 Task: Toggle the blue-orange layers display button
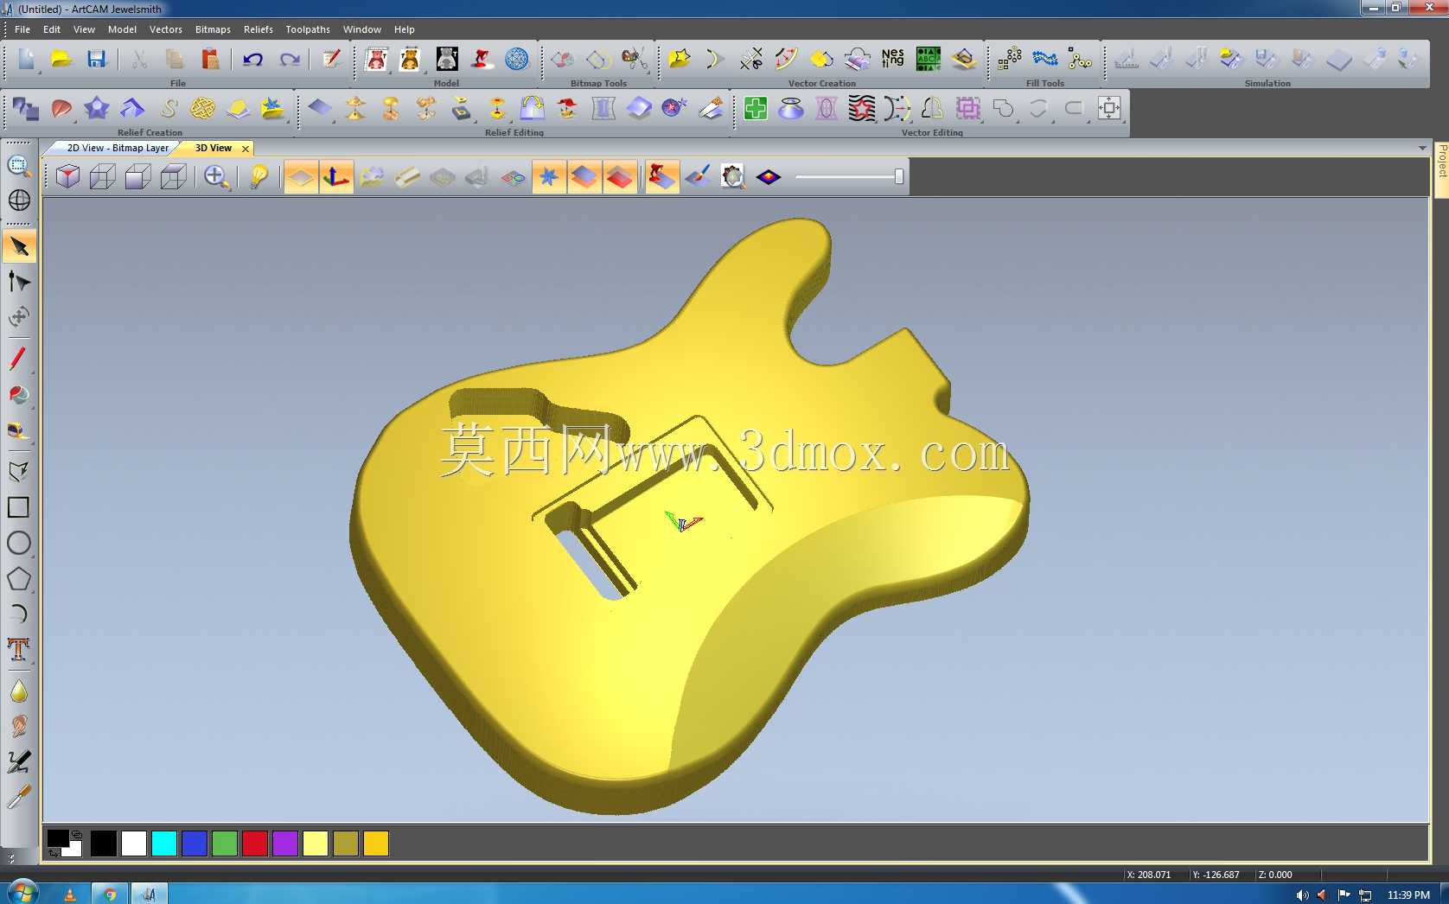click(584, 177)
